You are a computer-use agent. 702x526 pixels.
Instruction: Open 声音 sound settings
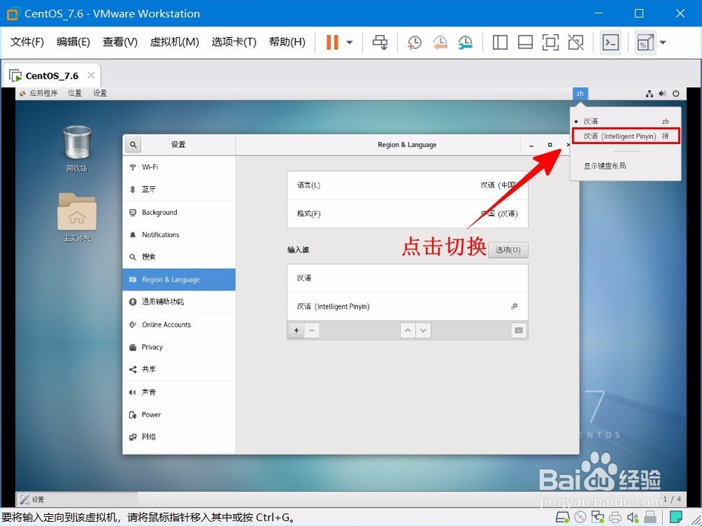click(179, 393)
